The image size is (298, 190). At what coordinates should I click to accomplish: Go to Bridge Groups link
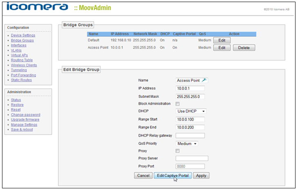tap(22, 40)
